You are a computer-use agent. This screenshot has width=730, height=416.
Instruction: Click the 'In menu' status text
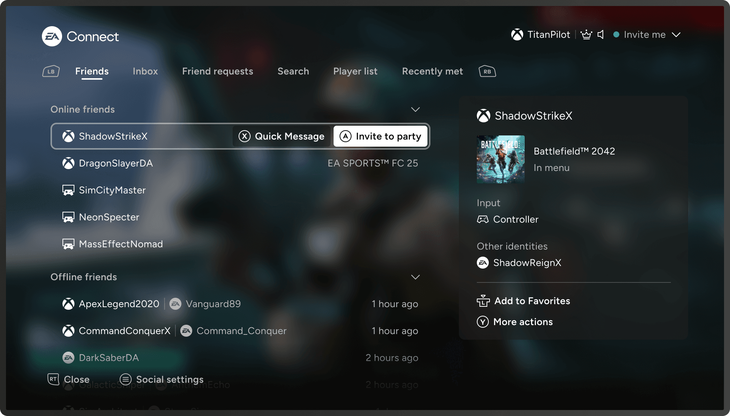coord(552,168)
